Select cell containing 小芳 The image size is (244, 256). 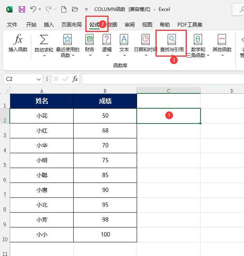(42, 220)
